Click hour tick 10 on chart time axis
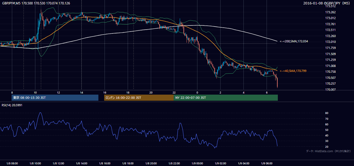This screenshot has height=166, width=354. pos(35,92)
